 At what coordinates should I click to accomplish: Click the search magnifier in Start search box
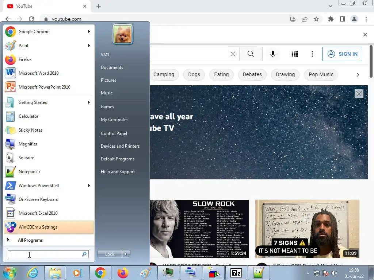click(84, 254)
